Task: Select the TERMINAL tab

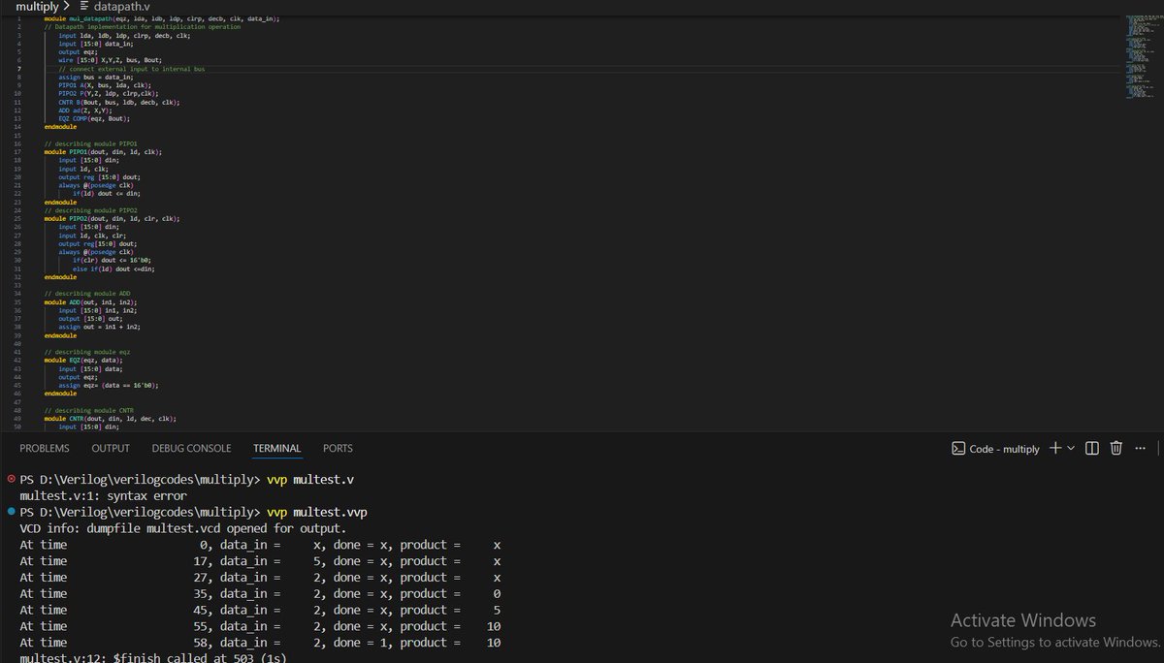Action: [276, 448]
